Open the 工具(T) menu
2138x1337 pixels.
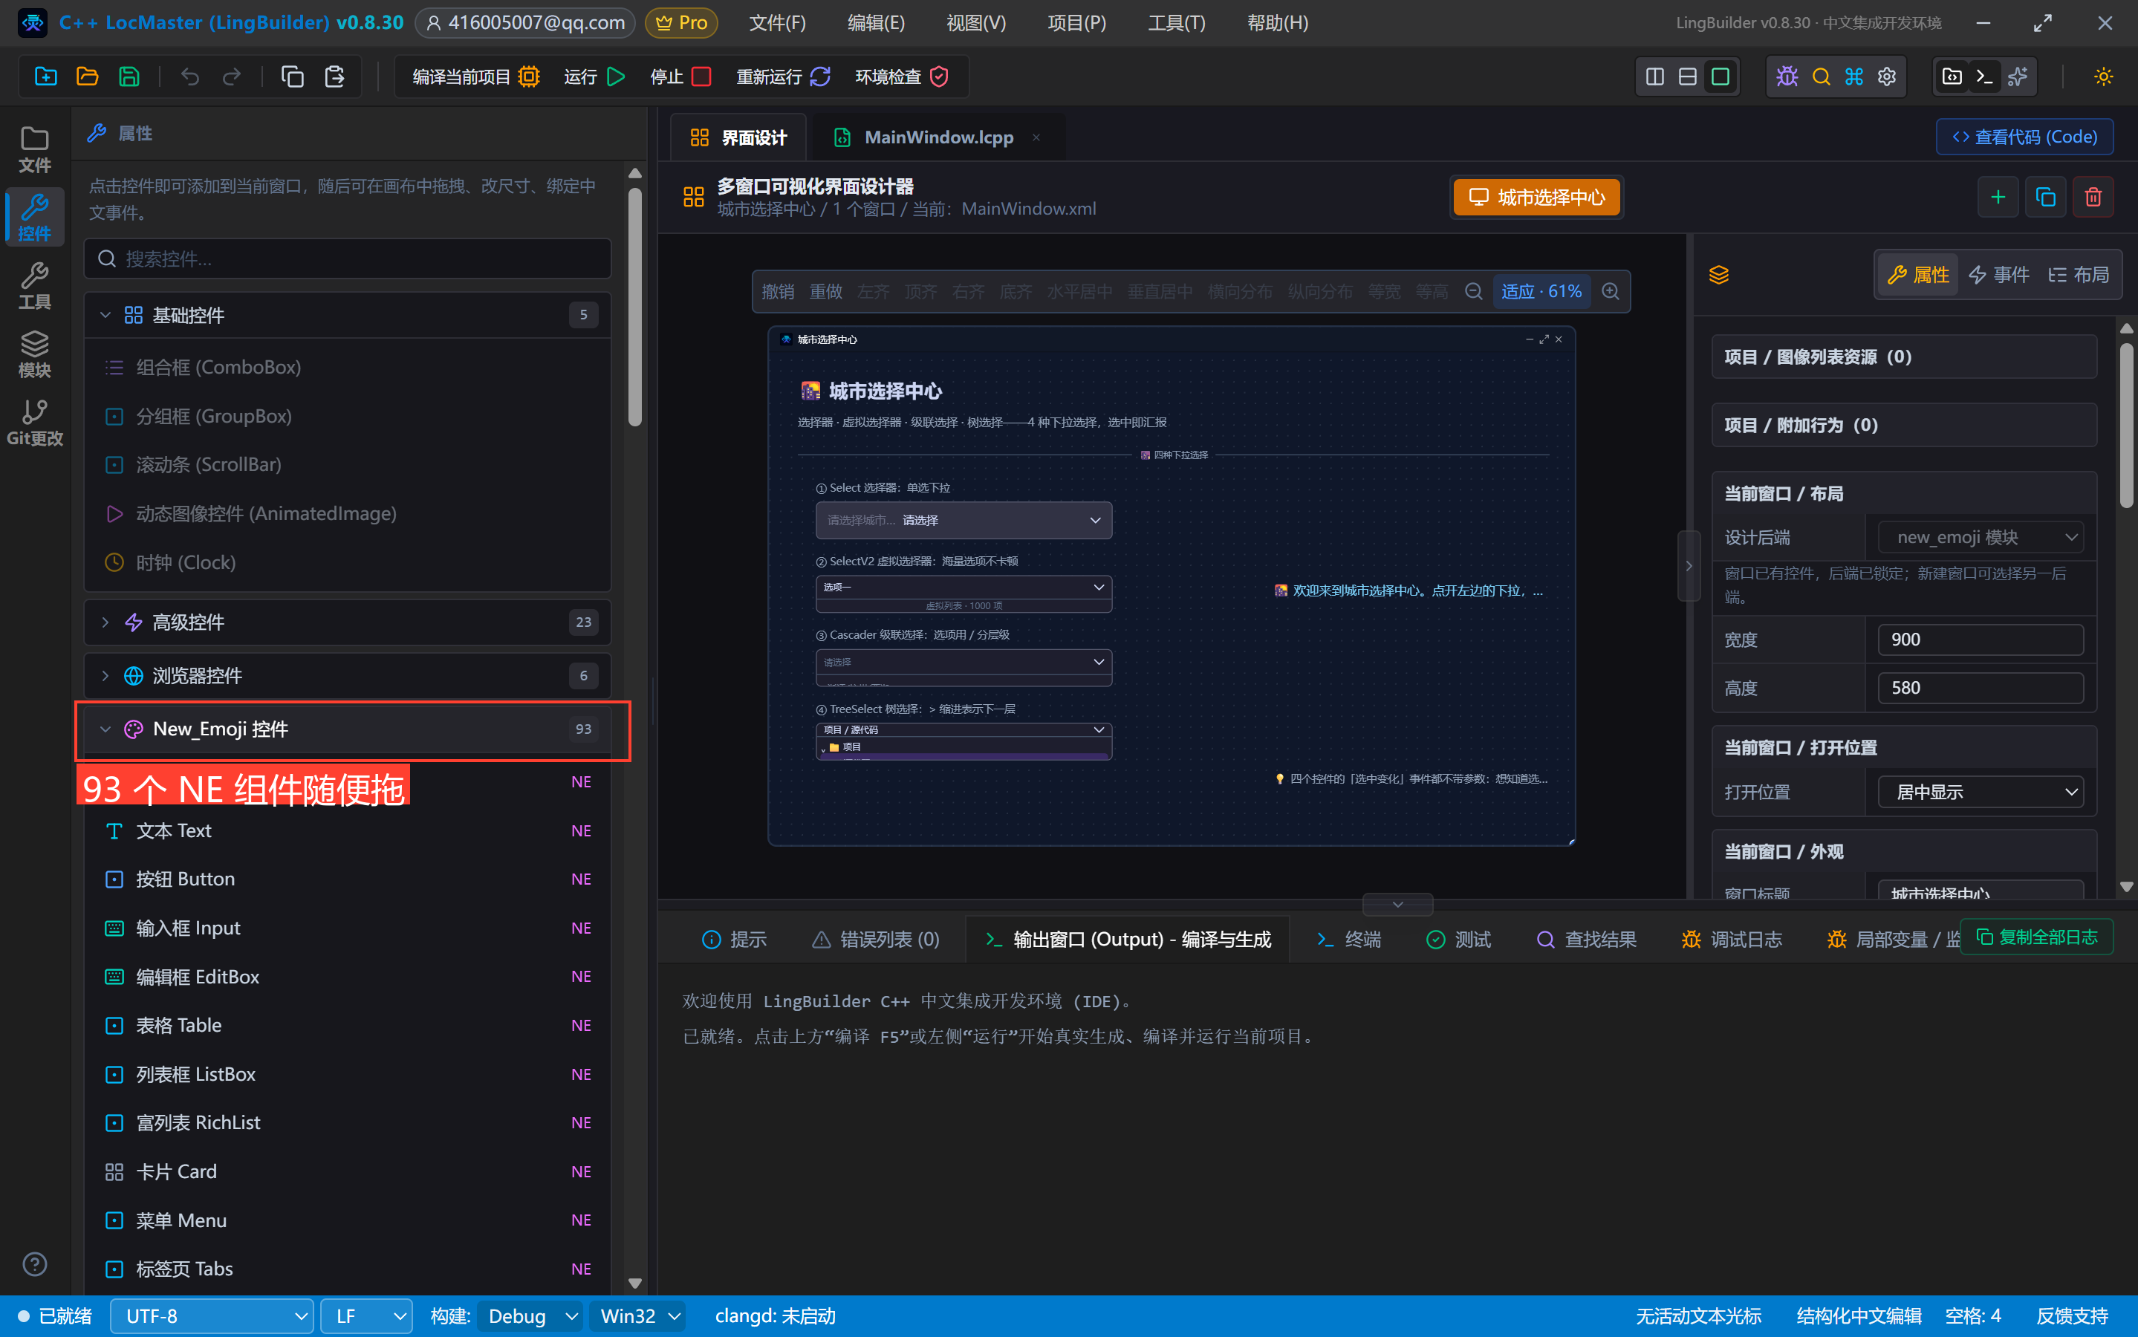[x=1176, y=23]
